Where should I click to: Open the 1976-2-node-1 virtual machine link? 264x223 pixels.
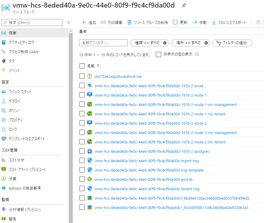click(x=151, y=95)
